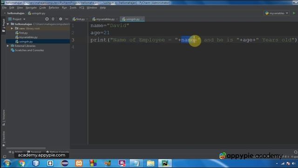Screen dimensions: 298x168
Task: Click the locate/scroll-from-source target icon
Action: (x=47, y=19)
